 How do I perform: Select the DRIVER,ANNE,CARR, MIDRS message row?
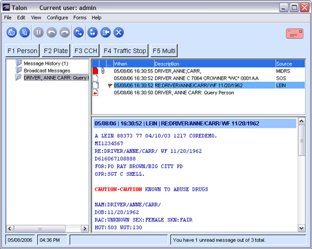pyautogui.click(x=198, y=71)
